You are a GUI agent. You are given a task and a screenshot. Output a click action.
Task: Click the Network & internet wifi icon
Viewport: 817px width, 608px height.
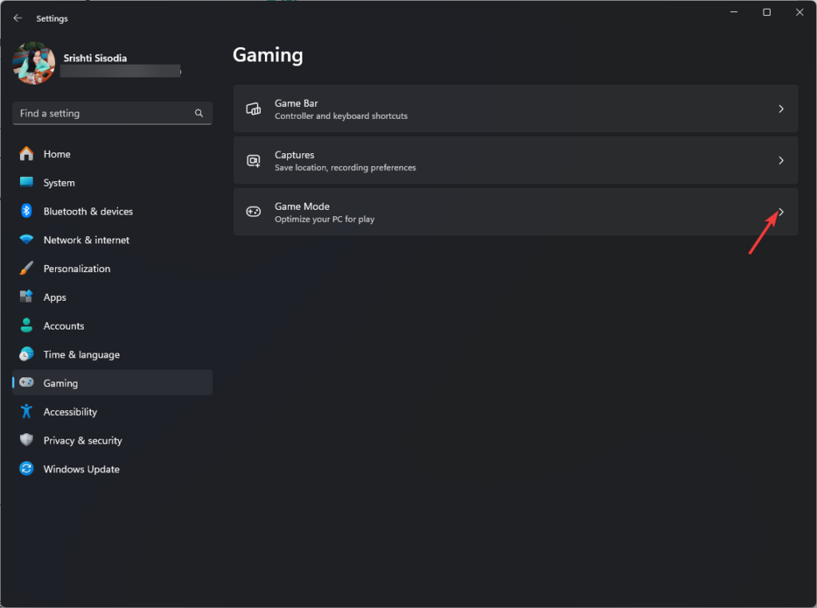25,239
